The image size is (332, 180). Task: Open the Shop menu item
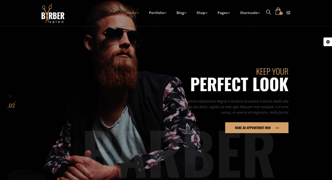[202, 13]
